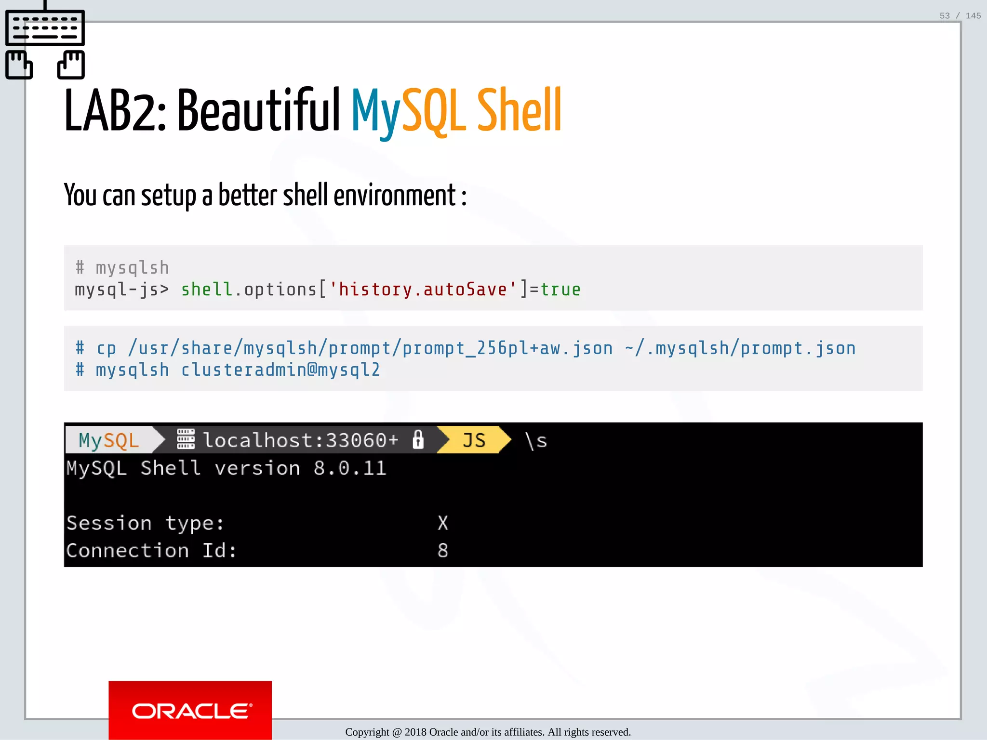
Task: Click the MySQL segment of the prompt
Action: click(110, 440)
